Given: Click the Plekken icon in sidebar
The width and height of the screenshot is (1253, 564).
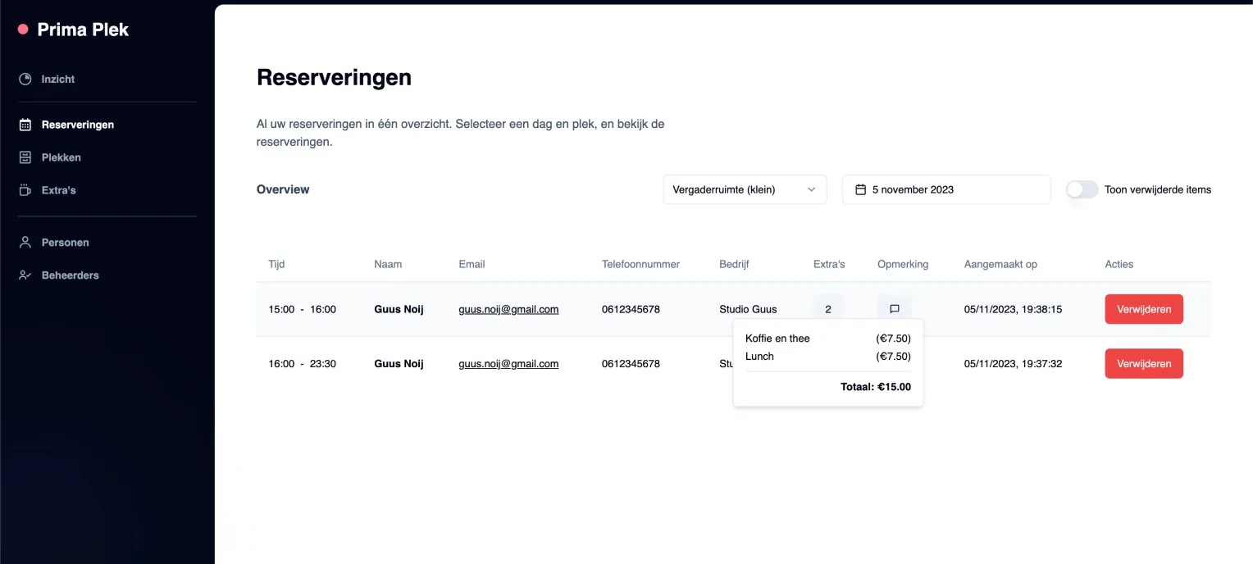Looking at the screenshot, I should pyautogui.click(x=25, y=157).
